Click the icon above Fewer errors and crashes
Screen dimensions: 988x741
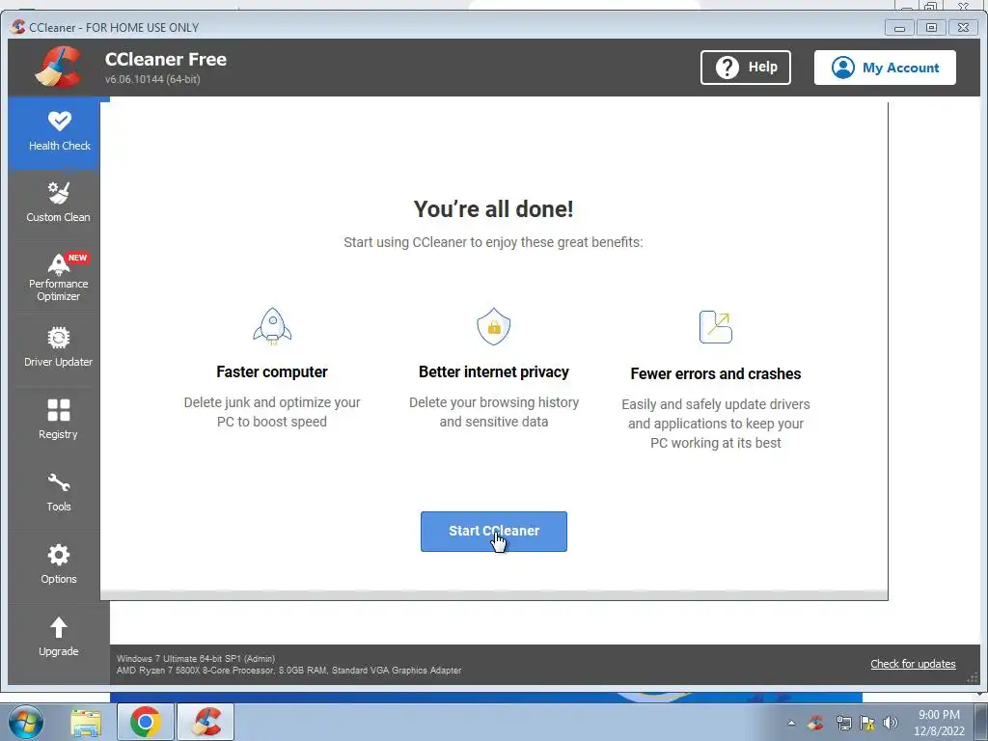click(716, 326)
